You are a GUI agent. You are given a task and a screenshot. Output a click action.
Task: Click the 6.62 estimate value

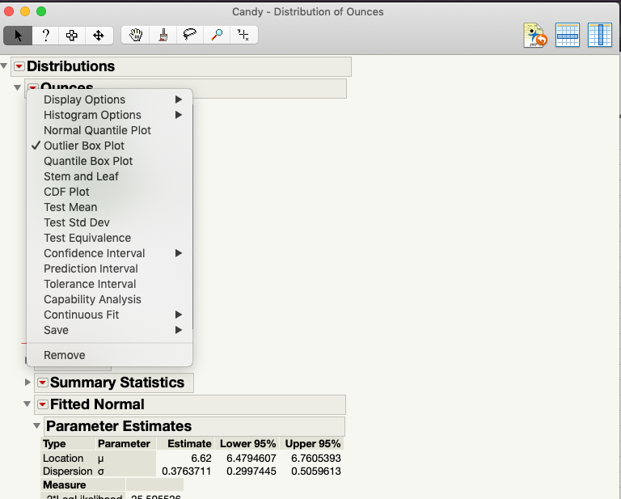click(201, 459)
